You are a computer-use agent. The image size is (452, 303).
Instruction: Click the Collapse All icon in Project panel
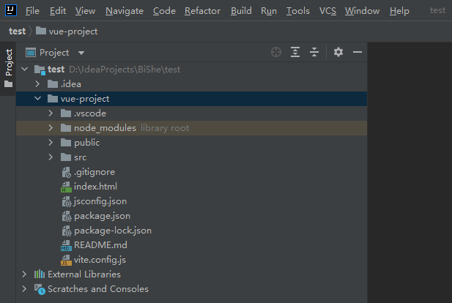pyautogui.click(x=314, y=52)
